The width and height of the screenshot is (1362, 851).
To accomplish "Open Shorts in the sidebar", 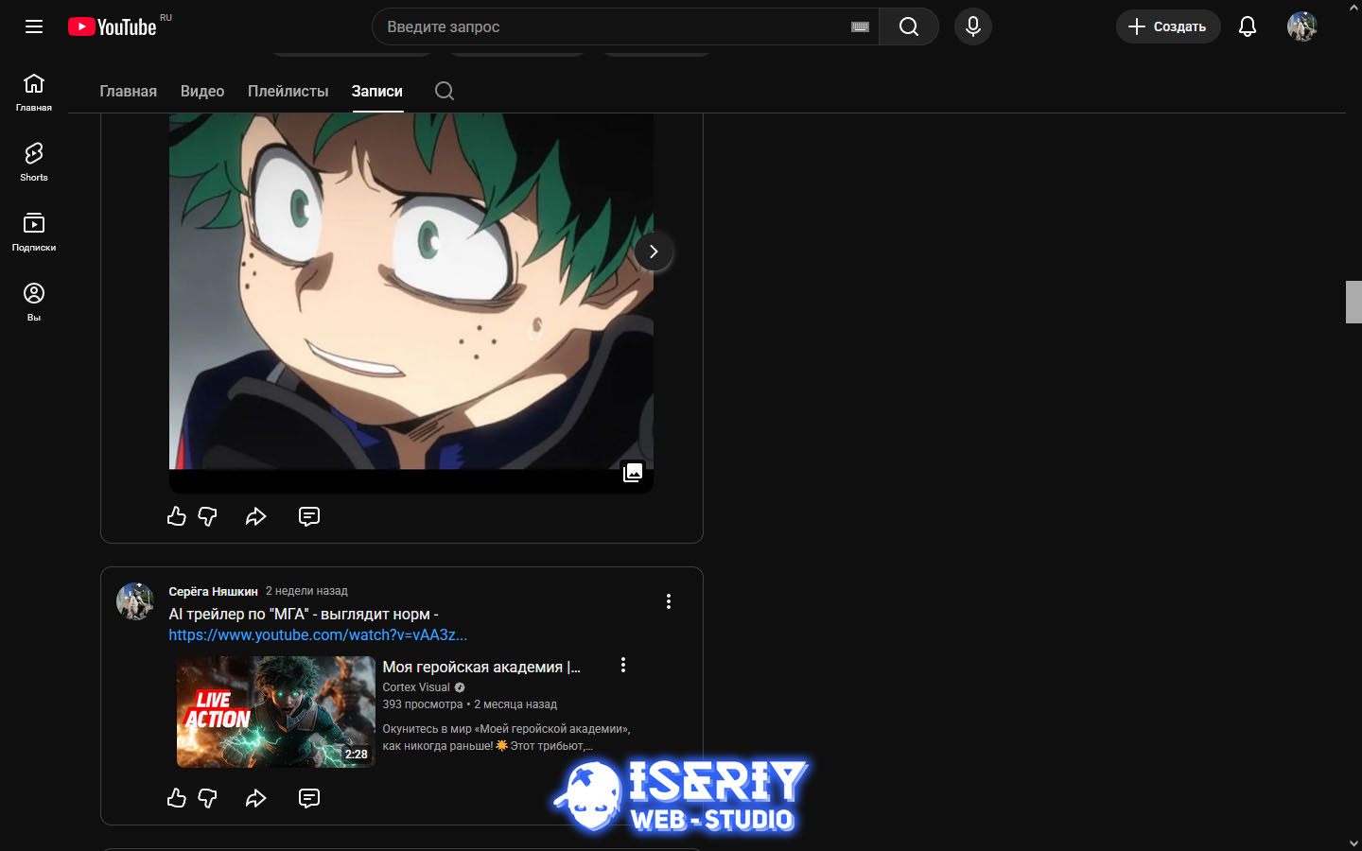I will [x=34, y=161].
